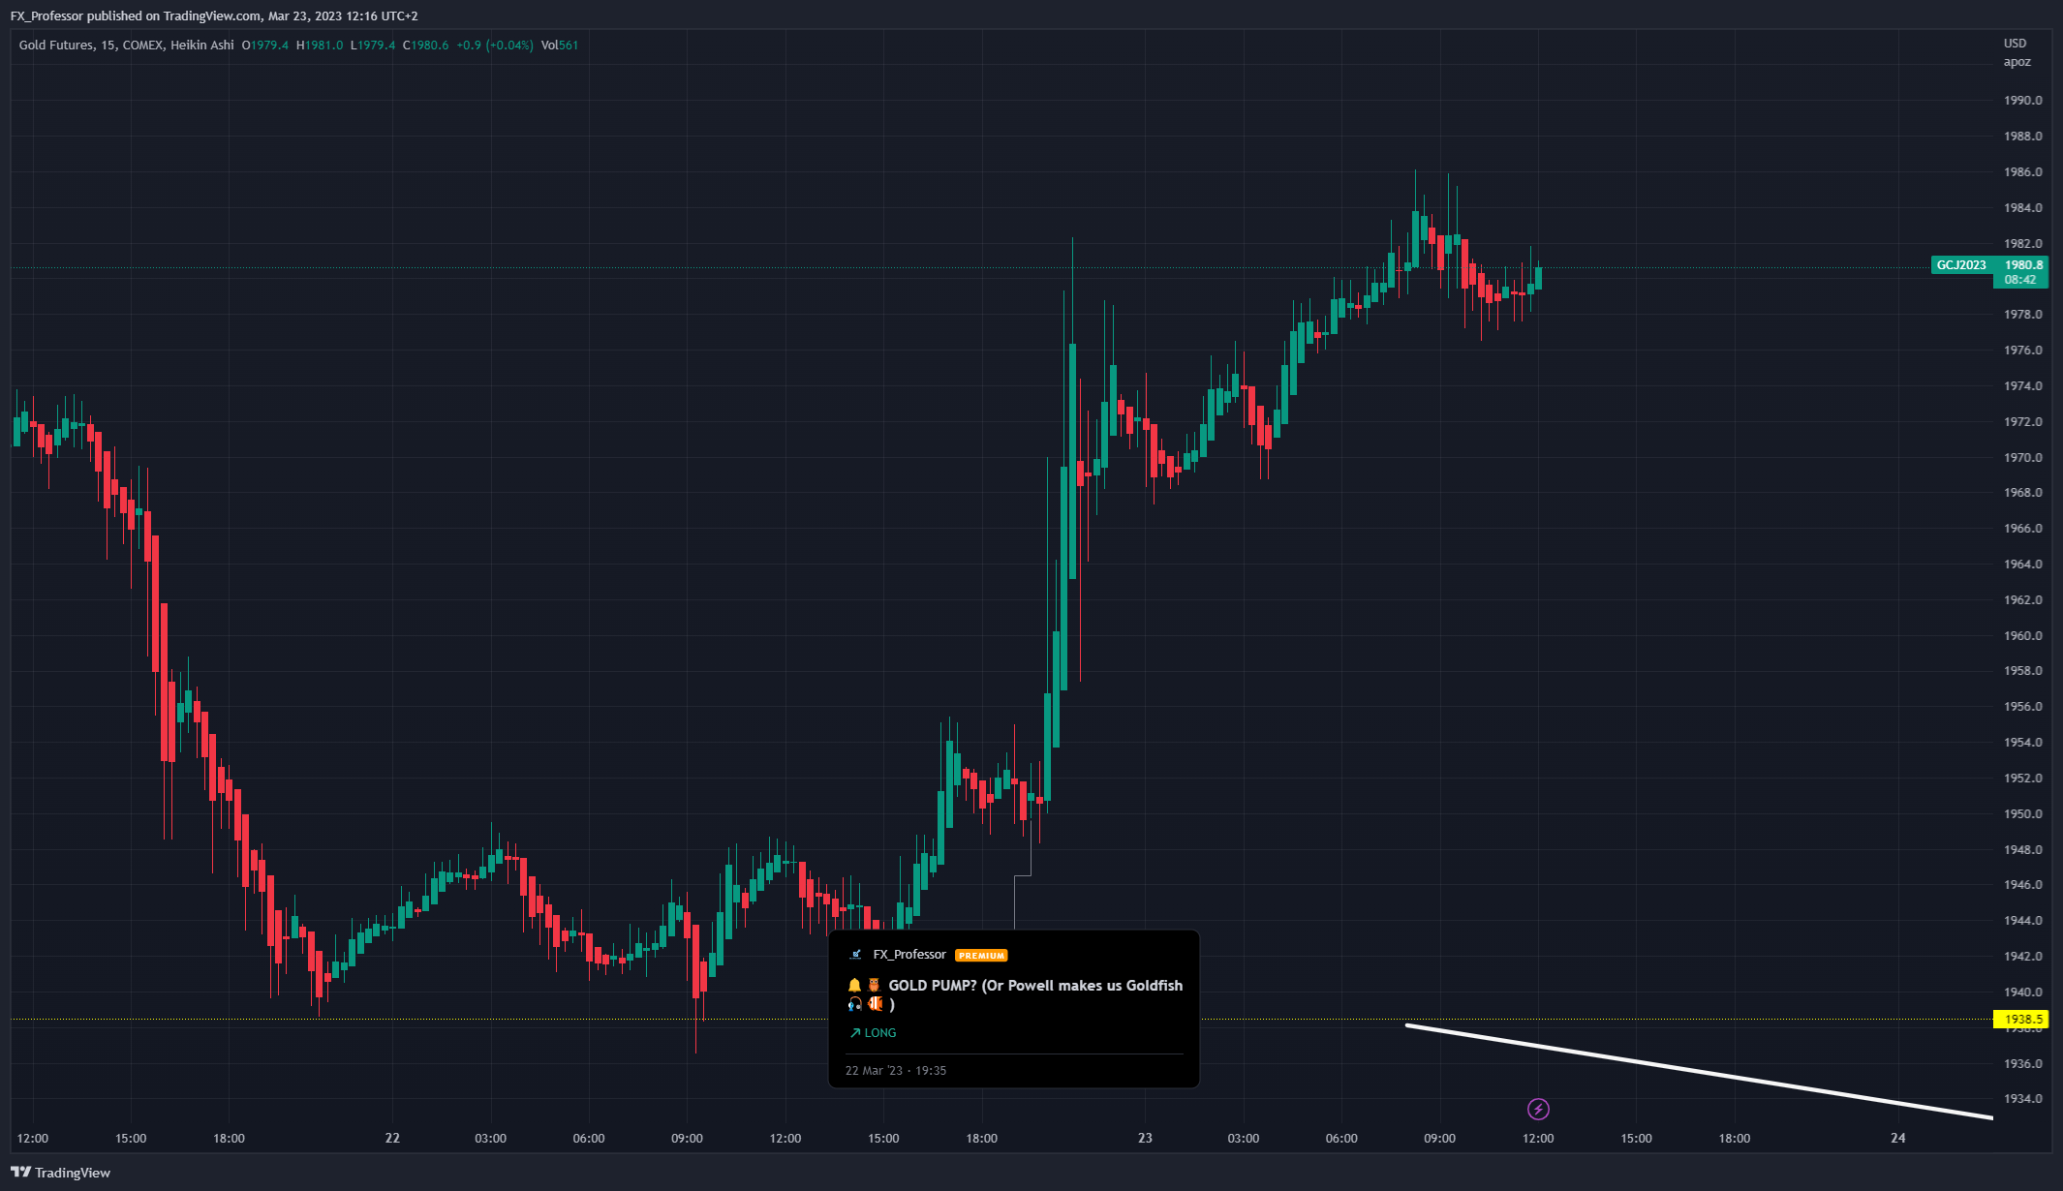
Task: Click the GCJ2023 symbol price tag
Action: (x=1961, y=265)
